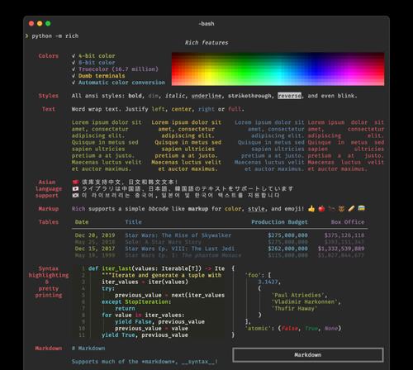Click 'Automatic color conversion' text

[121, 83]
